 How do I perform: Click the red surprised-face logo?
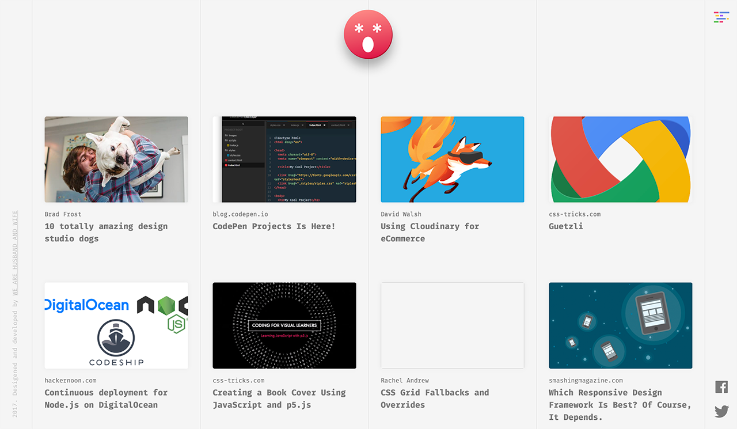click(x=368, y=34)
